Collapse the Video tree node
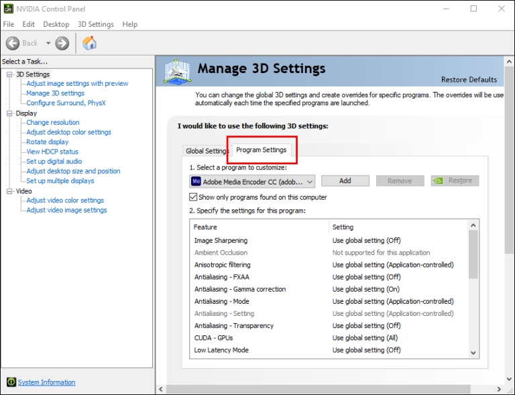 point(9,191)
